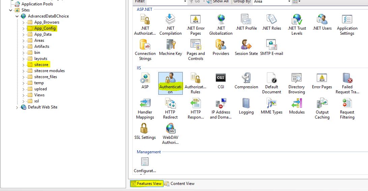This screenshot has width=368, height=191.
Task: Open Machine Key feature
Action: 171,47
